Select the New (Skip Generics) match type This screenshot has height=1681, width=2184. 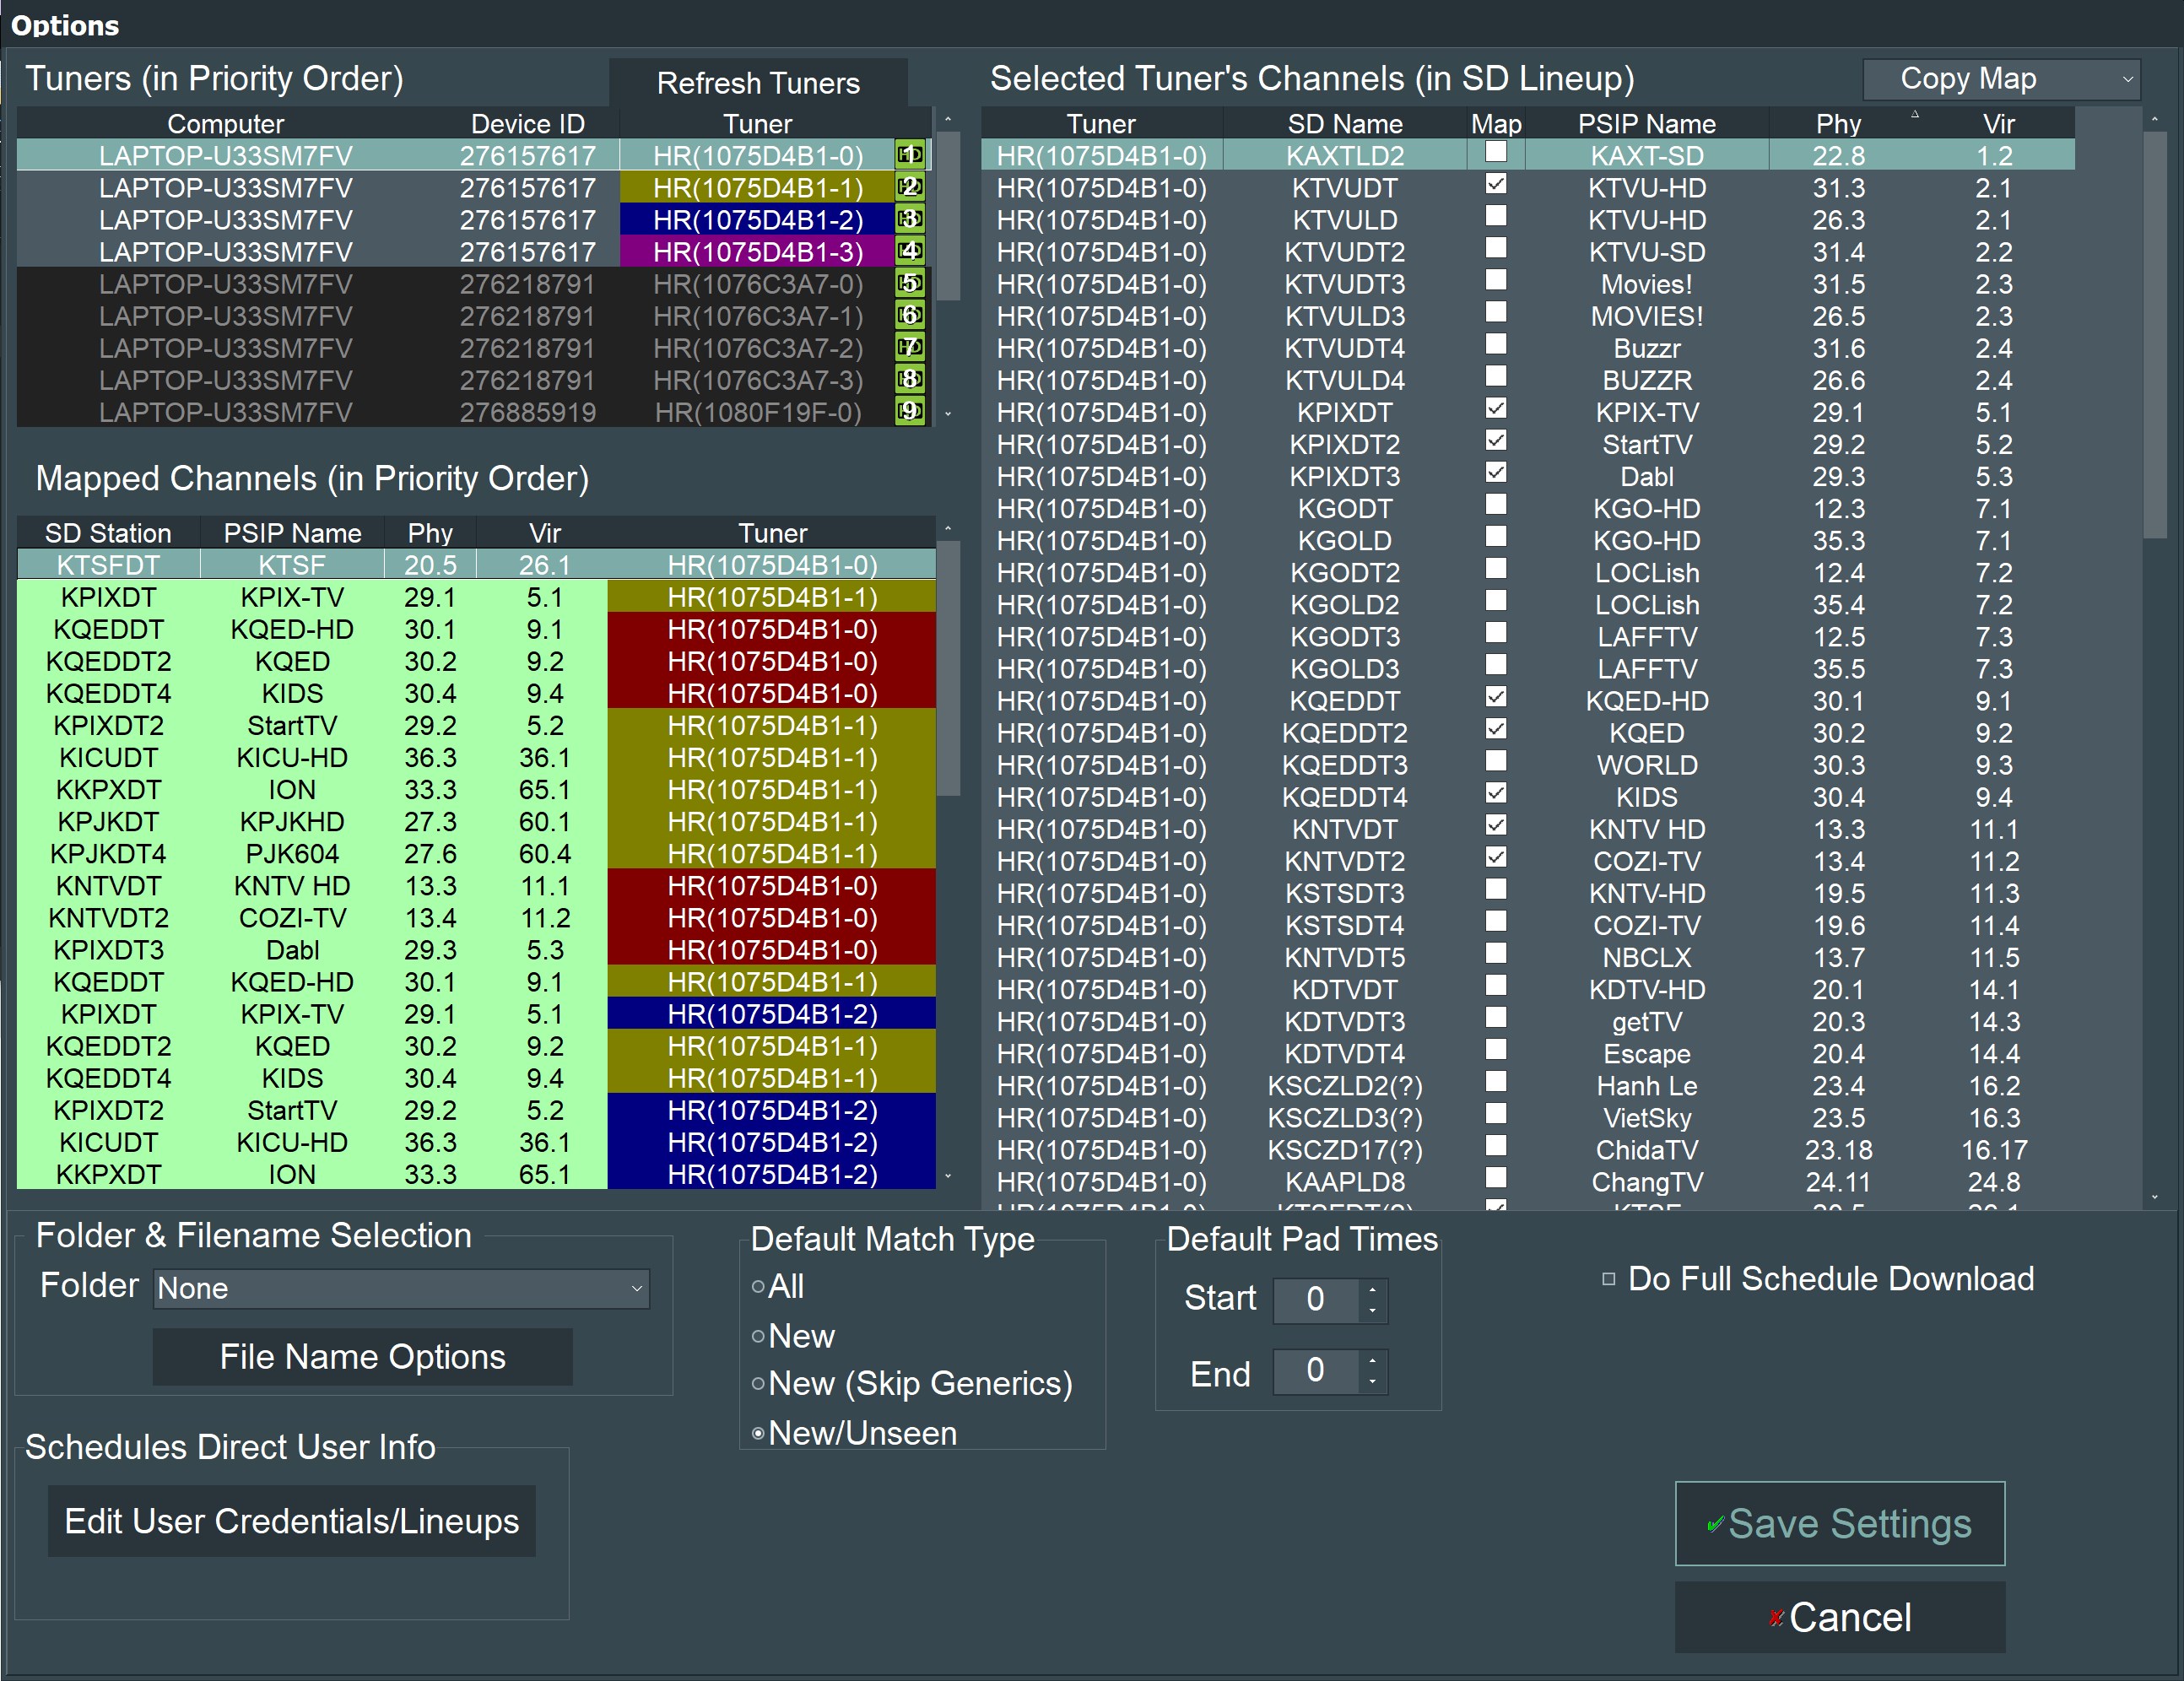758,1384
